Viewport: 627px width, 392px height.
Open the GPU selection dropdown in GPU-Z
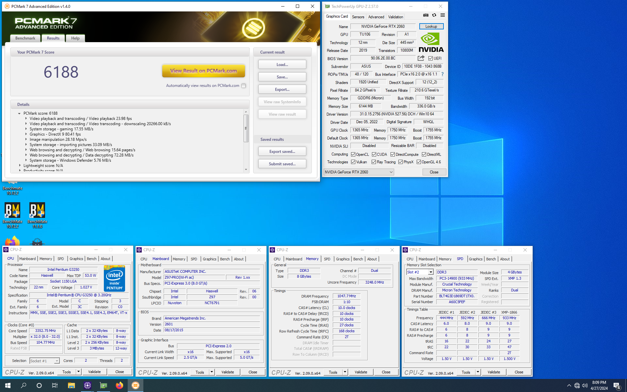359,172
